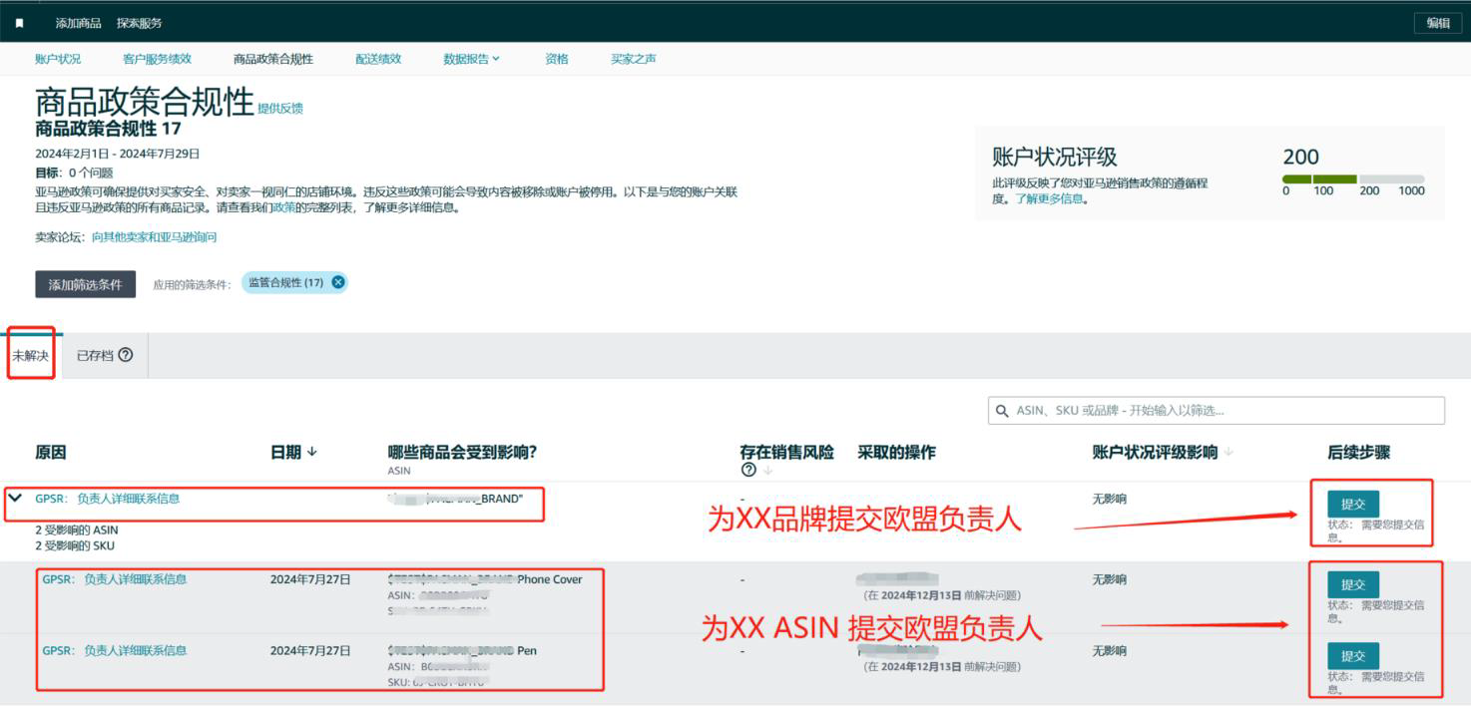Collapse the GPSR brand group row
Image resolution: width=1471 pixels, height=707 pixels.
[x=16, y=498]
